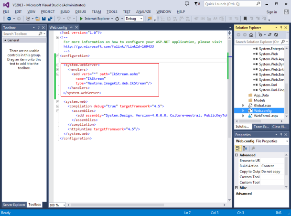Screen dimensions: 291x216
Task: Collapse the configuration element outline
Action: (58, 55)
